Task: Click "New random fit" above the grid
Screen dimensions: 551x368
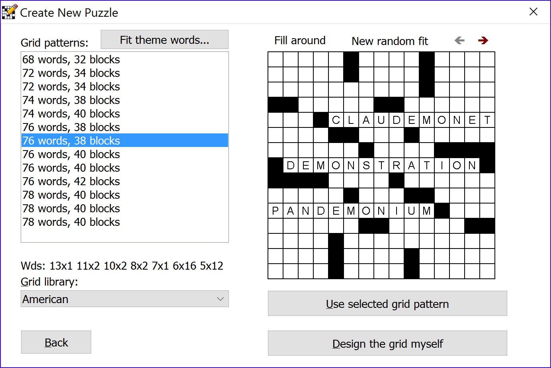Action: 389,41
